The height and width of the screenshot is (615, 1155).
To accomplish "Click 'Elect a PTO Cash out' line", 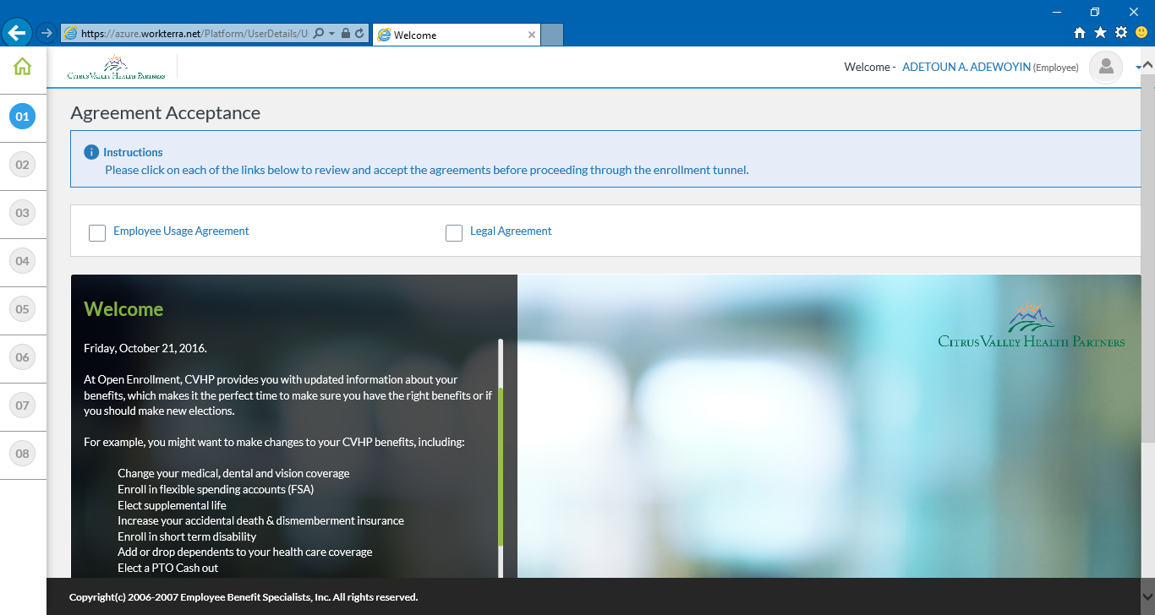I will (167, 568).
